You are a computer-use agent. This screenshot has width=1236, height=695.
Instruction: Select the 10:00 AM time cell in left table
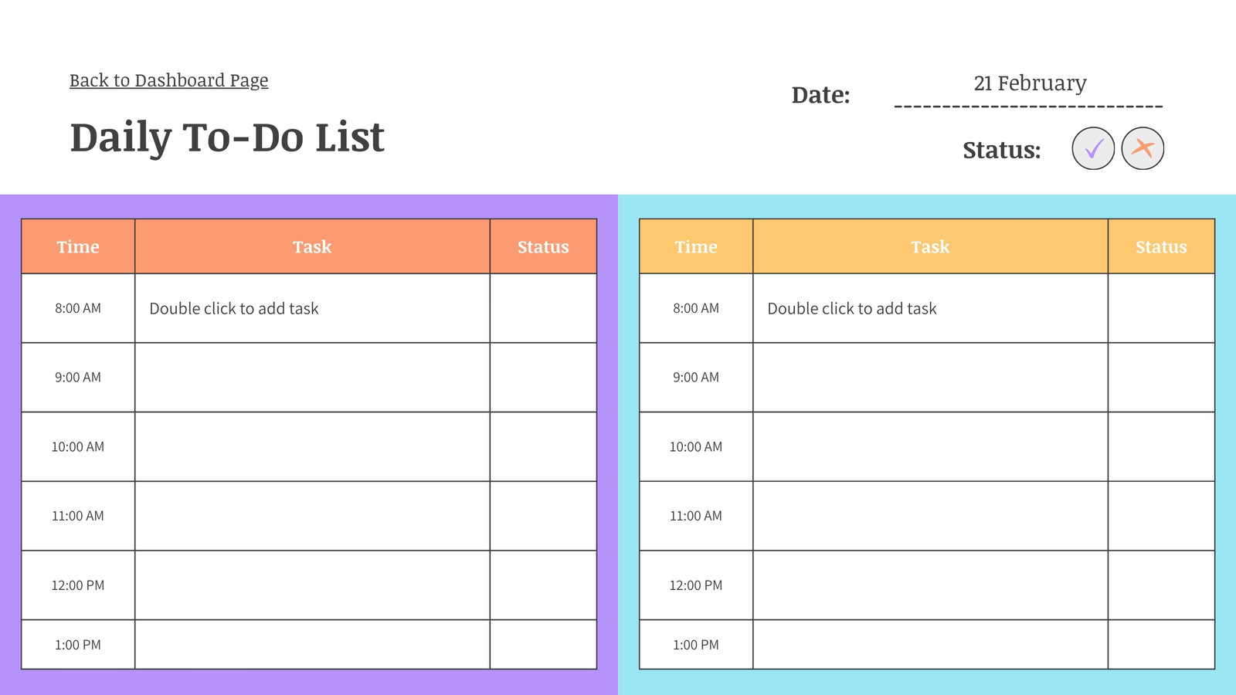click(78, 446)
